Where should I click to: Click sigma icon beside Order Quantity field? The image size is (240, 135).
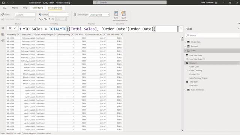(187, 70)
